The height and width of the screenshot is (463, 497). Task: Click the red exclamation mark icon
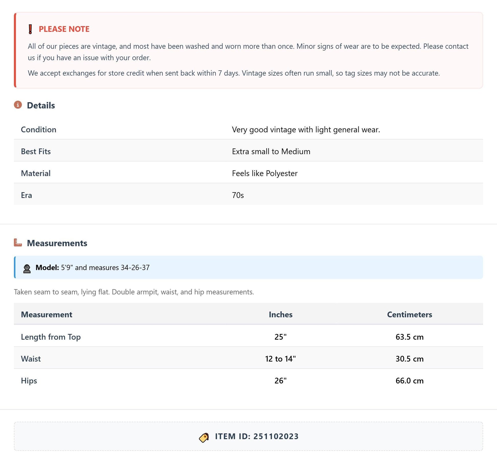30,29
